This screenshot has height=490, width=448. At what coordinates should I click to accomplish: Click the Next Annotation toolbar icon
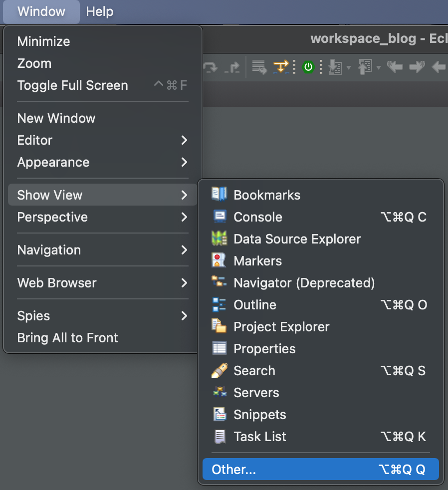click(336, 67)
